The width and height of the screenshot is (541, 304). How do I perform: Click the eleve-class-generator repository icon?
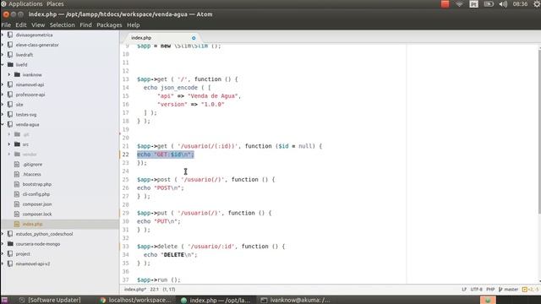(10, 45)
